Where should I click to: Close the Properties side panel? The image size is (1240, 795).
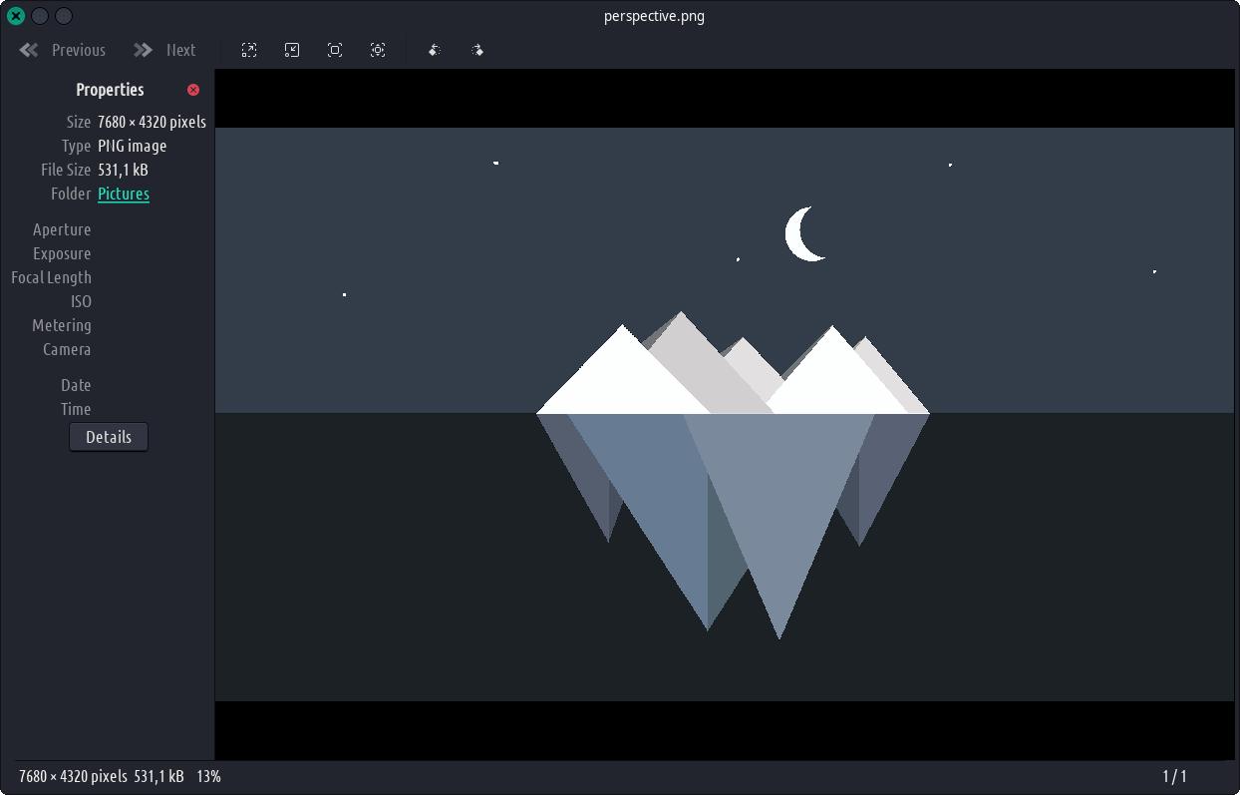click(x=193, y=90)
